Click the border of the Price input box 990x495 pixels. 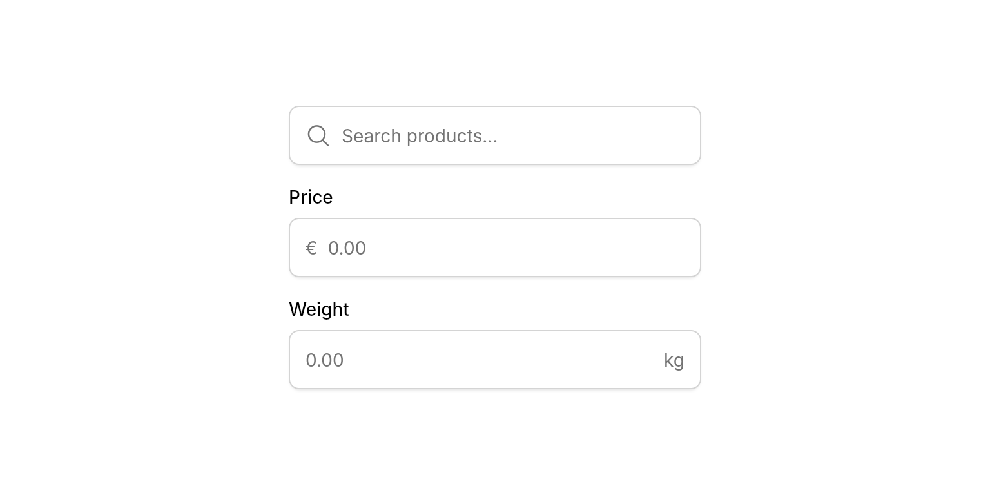(495, 219)
